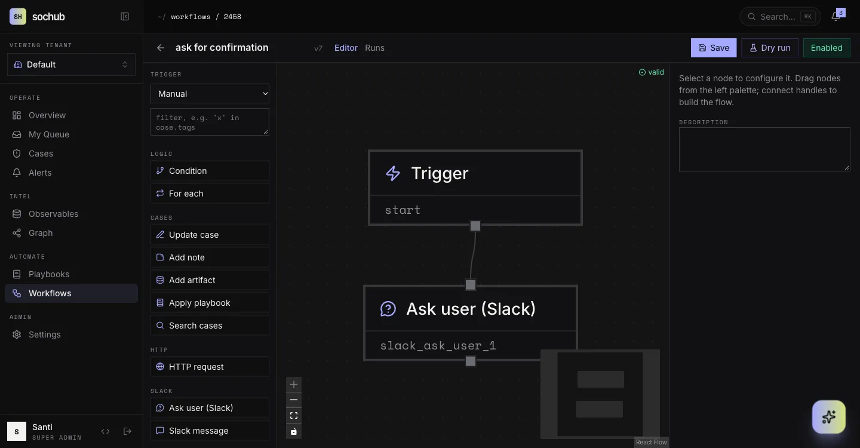Zoom out on the canvas
The width and height of the screenshot is (860, 448).
coord(294,400)
